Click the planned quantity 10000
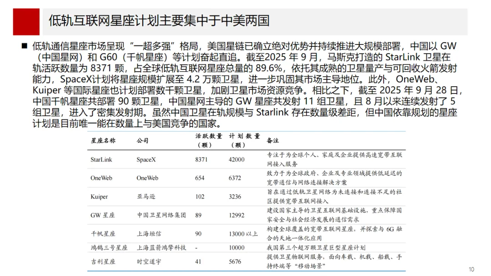 236,248
